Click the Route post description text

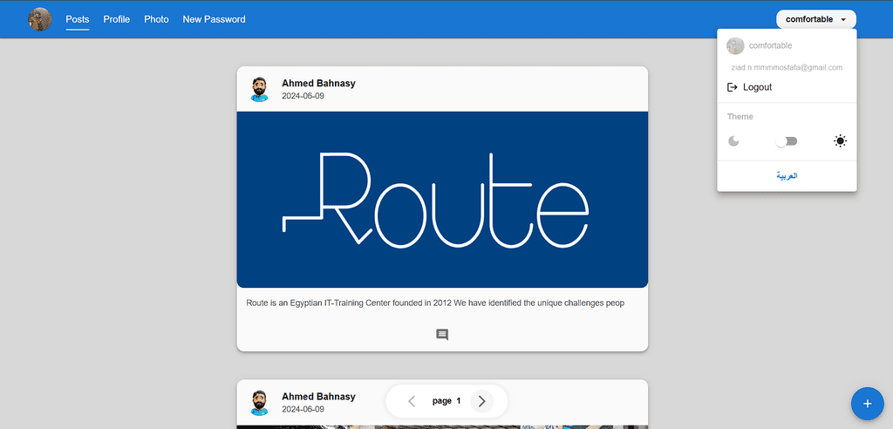435,303
